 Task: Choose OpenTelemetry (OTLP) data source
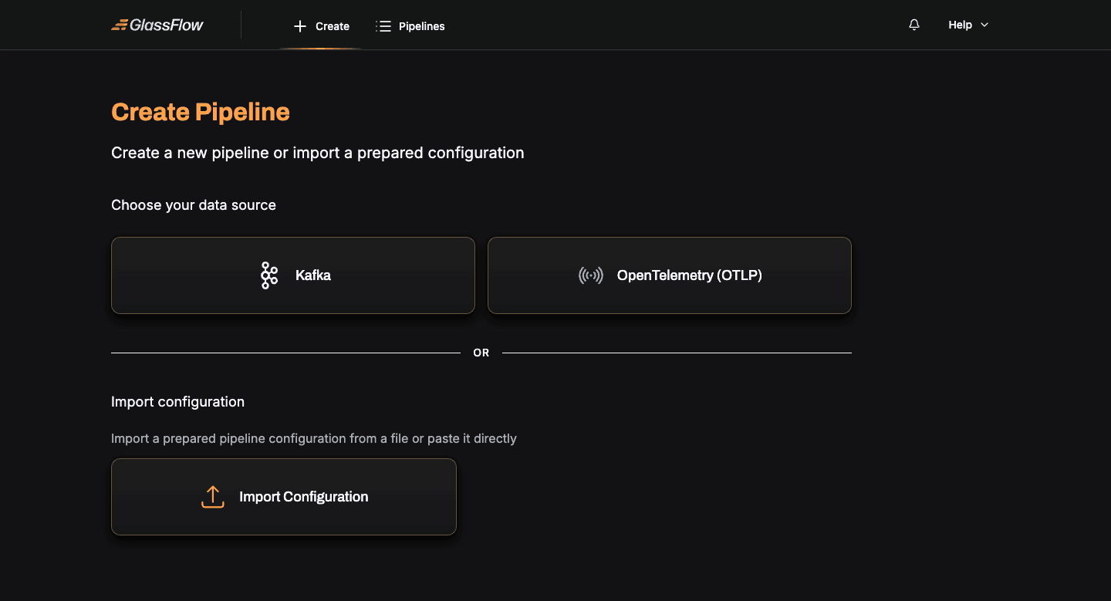click(x=670, y=275)
